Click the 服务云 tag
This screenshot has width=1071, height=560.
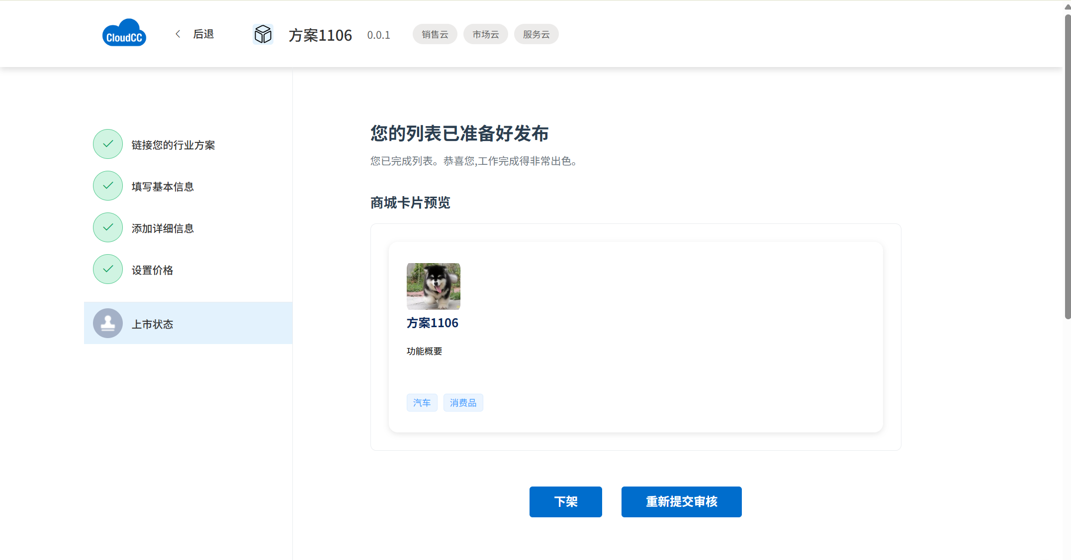click(x=536, y=34)
